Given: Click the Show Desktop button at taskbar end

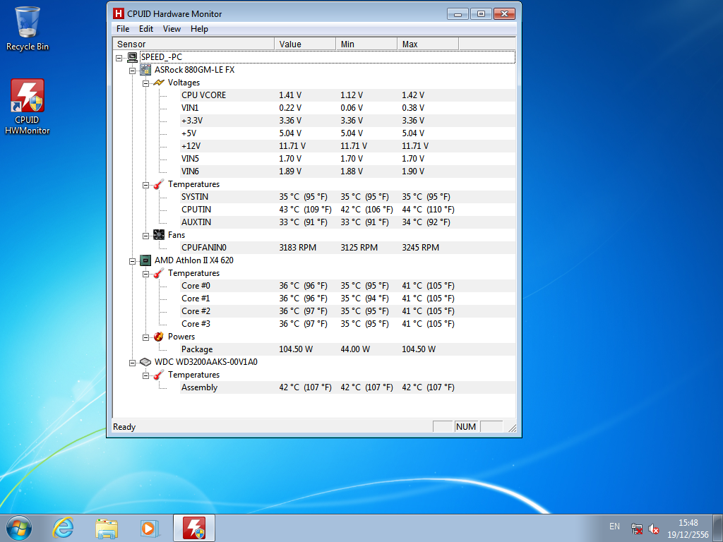Looking at the screenshot, I should click(x=718, y=528).
